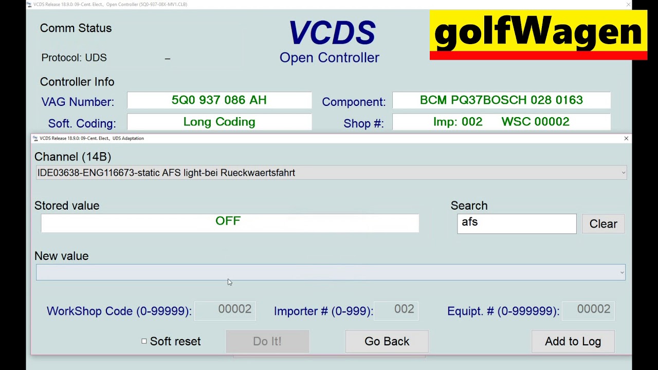Click the New value label
The height and width of the screenshot is (370, 658).
point(61,256)
